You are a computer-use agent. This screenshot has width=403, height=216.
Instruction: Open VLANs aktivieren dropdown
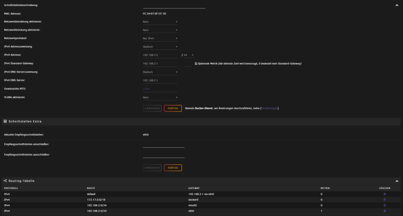pos(160,98)
